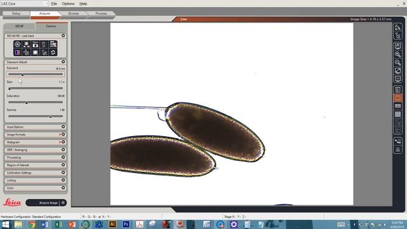This screenshot has width=407, height=229.
Task: Open Word from the taskbar
Action: (x=45, y=225)
